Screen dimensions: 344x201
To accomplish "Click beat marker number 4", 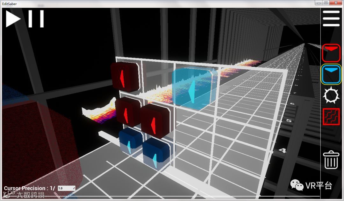I will (283, 150).
